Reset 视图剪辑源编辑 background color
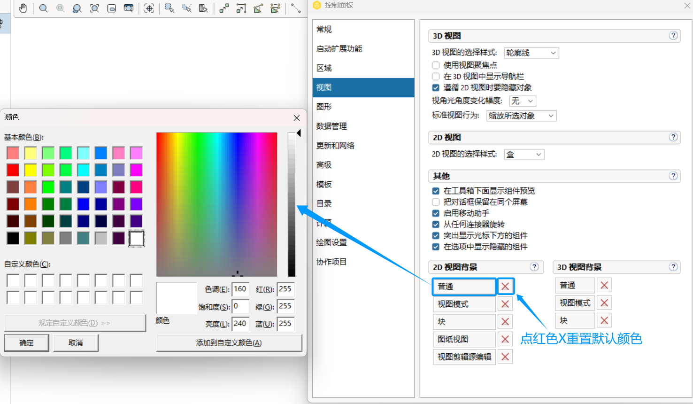 pos(505,357)
